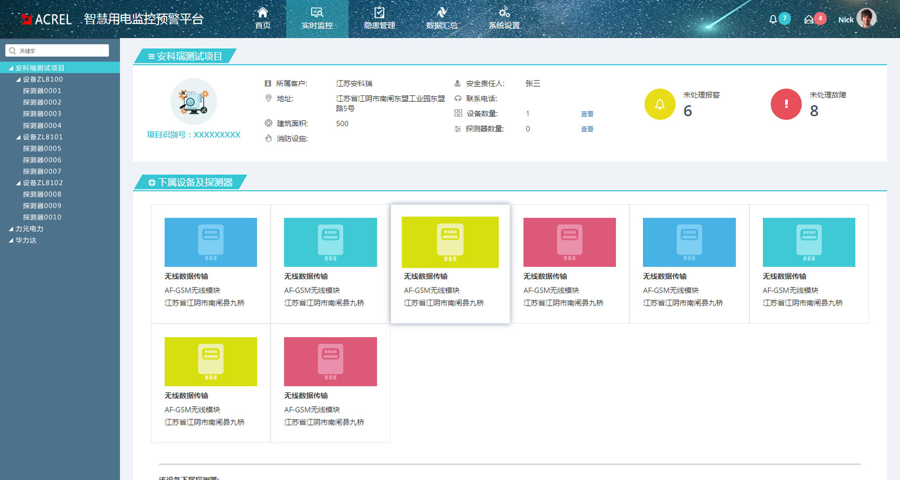Select the highlighted yellow device card

tap(450, 242)
